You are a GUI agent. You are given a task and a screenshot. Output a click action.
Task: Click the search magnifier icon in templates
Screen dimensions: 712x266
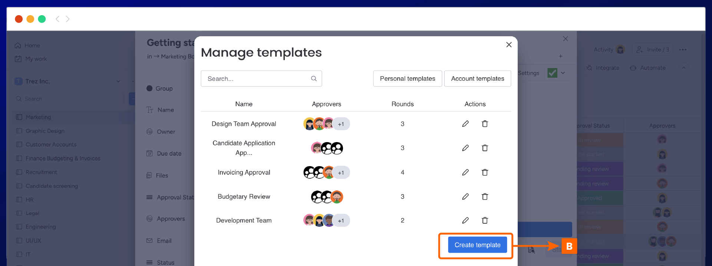tap(314, 78)
